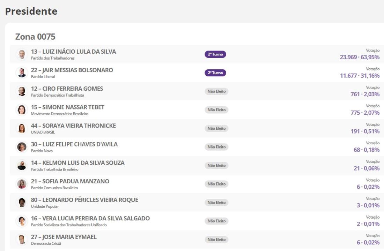The image size is (384, 251).
Task: Click Luiz Felipe D'Avila's candidate photo
Action: pos(22,147)
